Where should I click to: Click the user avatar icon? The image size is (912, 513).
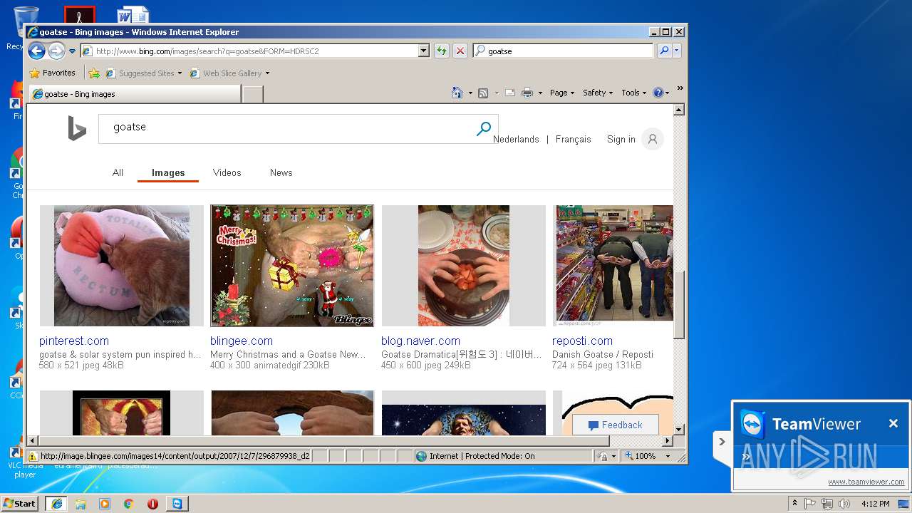(x=653, y=139)
